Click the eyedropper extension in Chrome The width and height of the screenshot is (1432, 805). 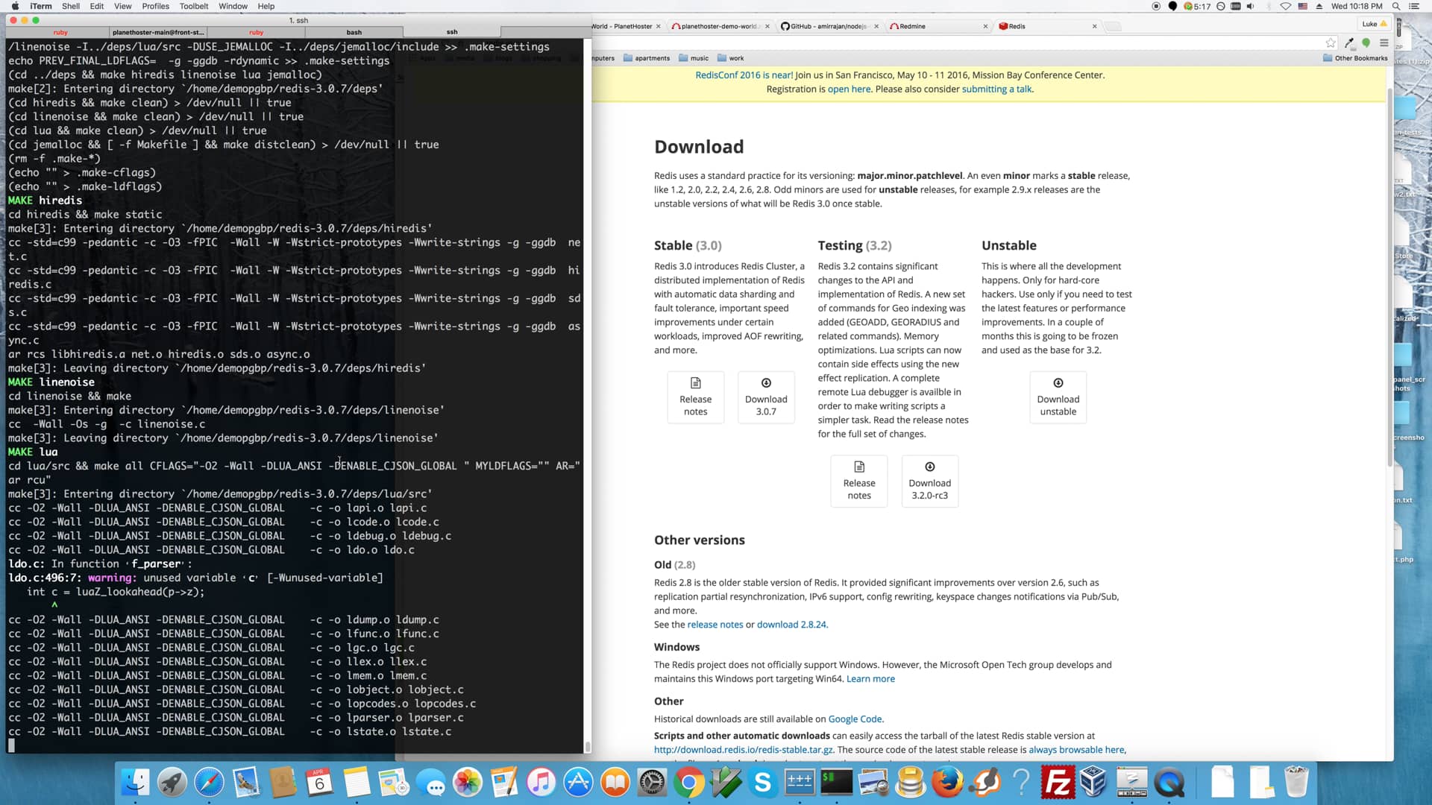[x=1349, y=43]
